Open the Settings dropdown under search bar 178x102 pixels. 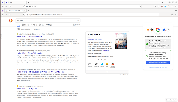[x=77, y=25]
